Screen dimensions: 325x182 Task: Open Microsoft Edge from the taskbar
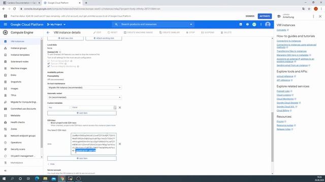[37, 178]
